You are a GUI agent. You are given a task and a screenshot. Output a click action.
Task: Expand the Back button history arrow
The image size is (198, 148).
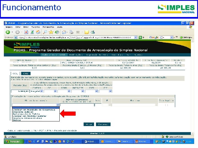(12, 32)
